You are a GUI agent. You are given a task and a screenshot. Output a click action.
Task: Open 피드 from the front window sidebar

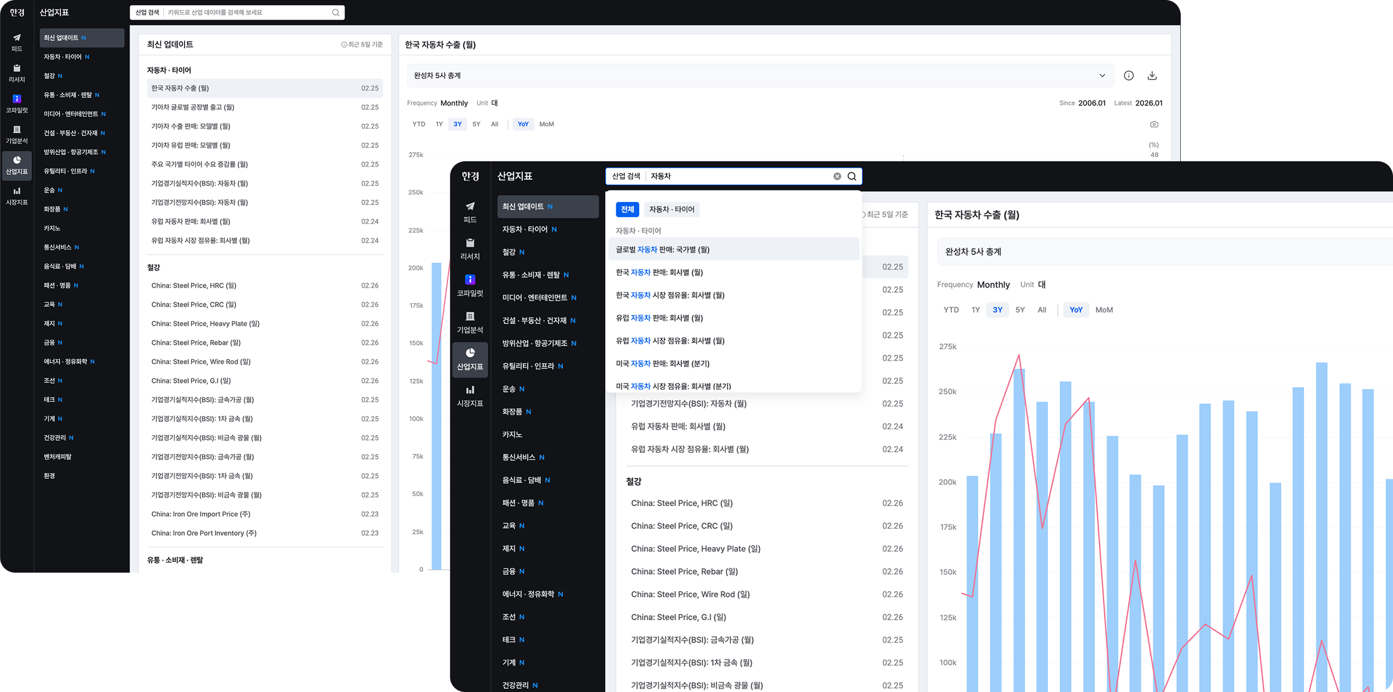tap(470, 212)
